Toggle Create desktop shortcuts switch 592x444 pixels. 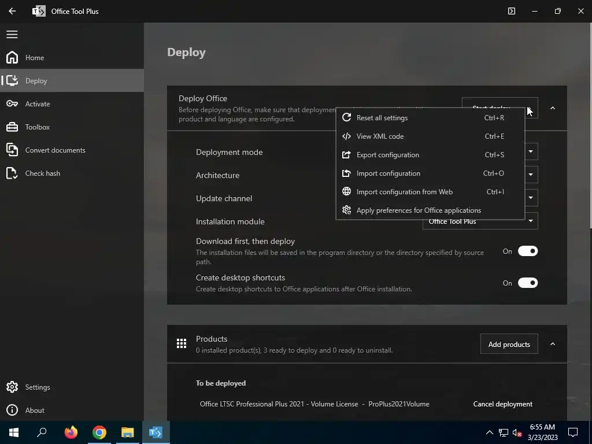(527, 283)
